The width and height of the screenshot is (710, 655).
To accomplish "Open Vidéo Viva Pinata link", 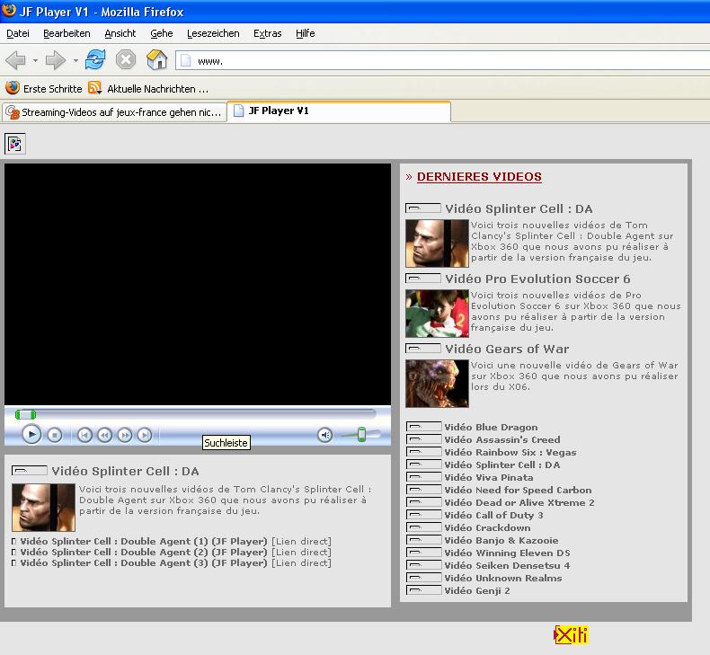I will (x=488, y=477).
